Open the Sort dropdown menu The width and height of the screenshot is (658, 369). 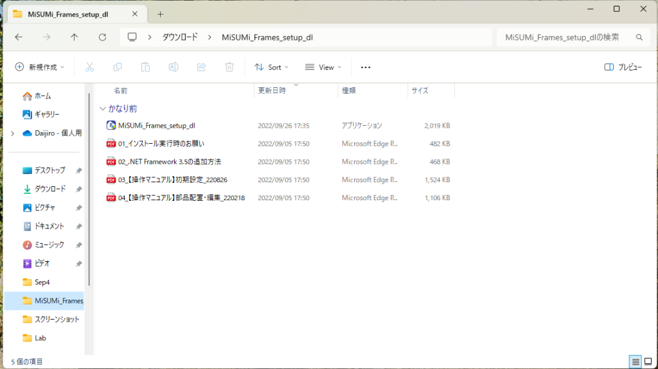(271, 67)
